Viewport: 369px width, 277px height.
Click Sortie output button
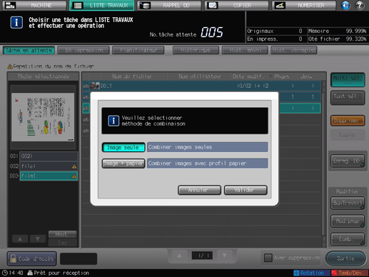(345, 258)
